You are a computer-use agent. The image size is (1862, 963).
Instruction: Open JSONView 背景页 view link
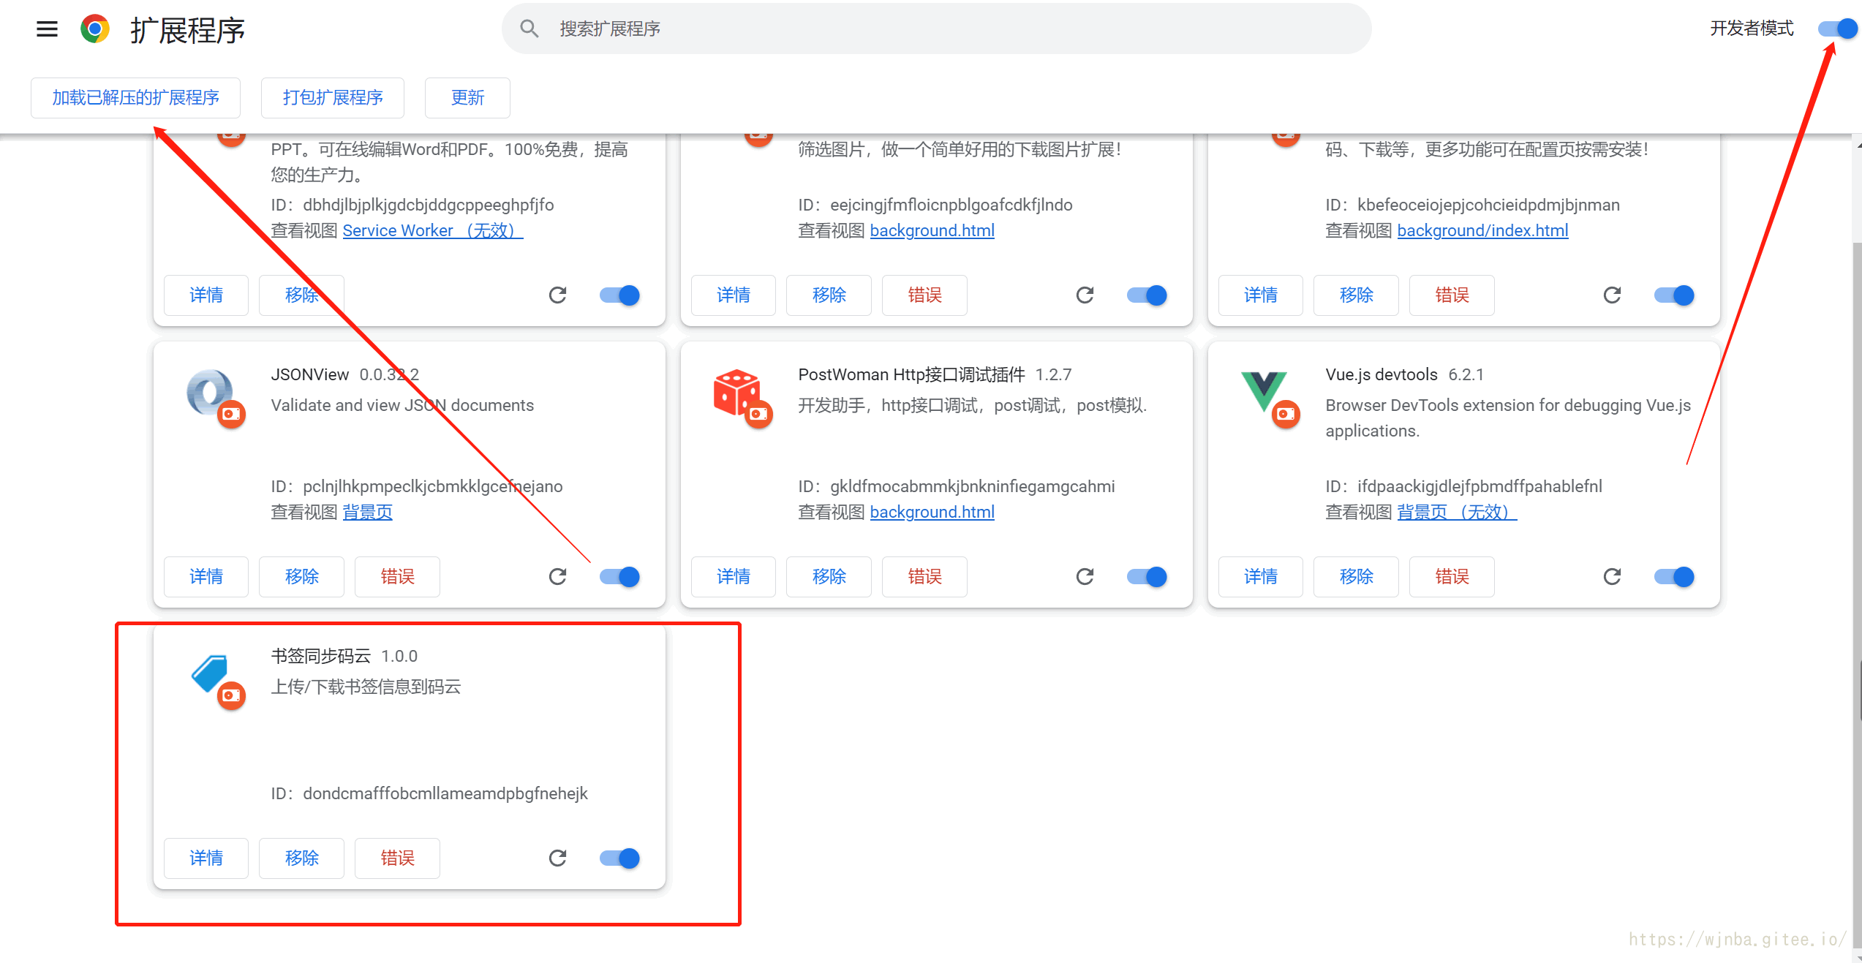coord(367,513)
